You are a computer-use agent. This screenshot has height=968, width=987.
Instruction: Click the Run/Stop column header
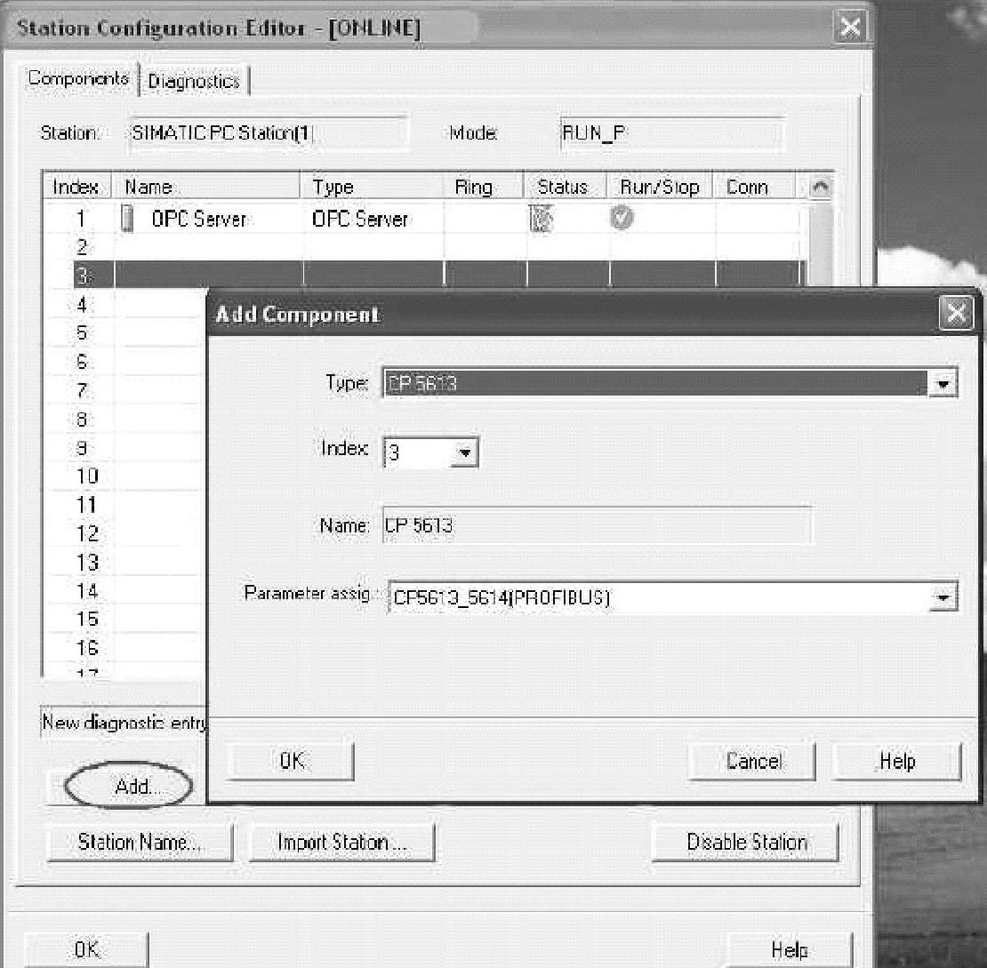(x=660, y=187)
